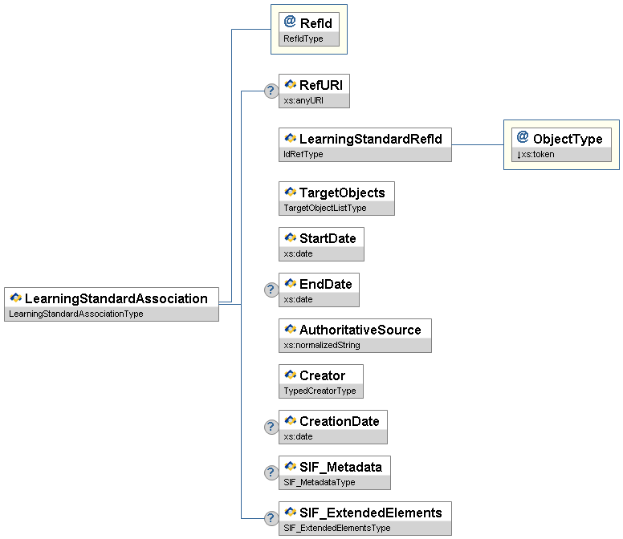Open the SIF_MetadataType type label
Viewport: 623px width, 539px height.
tap(319, 482)
